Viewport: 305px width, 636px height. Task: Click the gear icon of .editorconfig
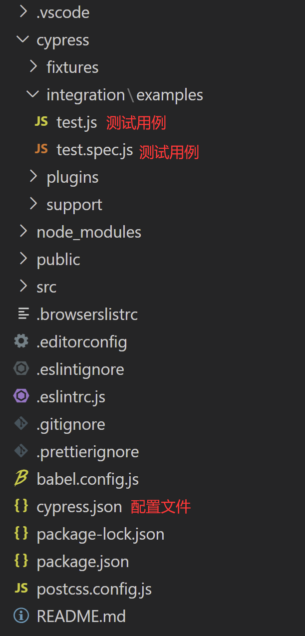click(x=21, y=341)
